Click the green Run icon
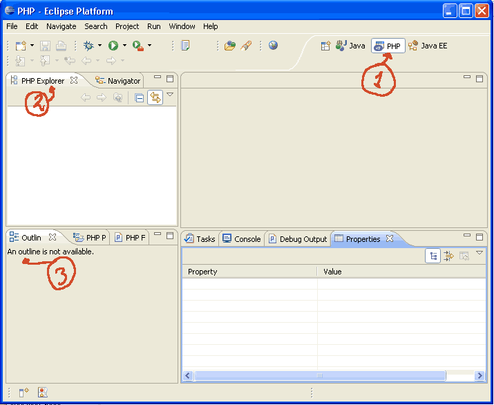The height and width of the screenshot is (405, 494). (113, 46)
